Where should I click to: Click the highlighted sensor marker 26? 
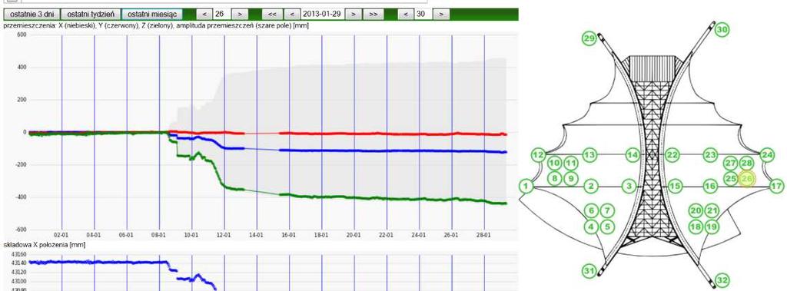747,179
